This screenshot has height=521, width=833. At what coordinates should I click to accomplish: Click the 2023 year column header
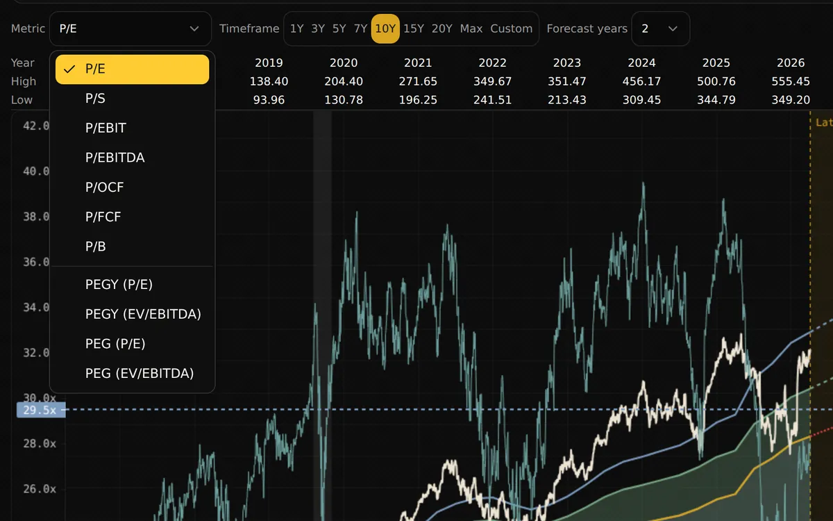(567, 63)
